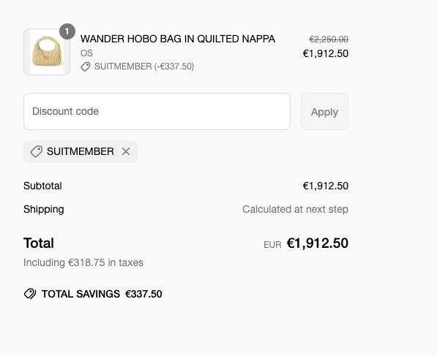Click the struck-through €2,250.00 original price
This screenshot has width=437, height=356.
click(329, 39)
